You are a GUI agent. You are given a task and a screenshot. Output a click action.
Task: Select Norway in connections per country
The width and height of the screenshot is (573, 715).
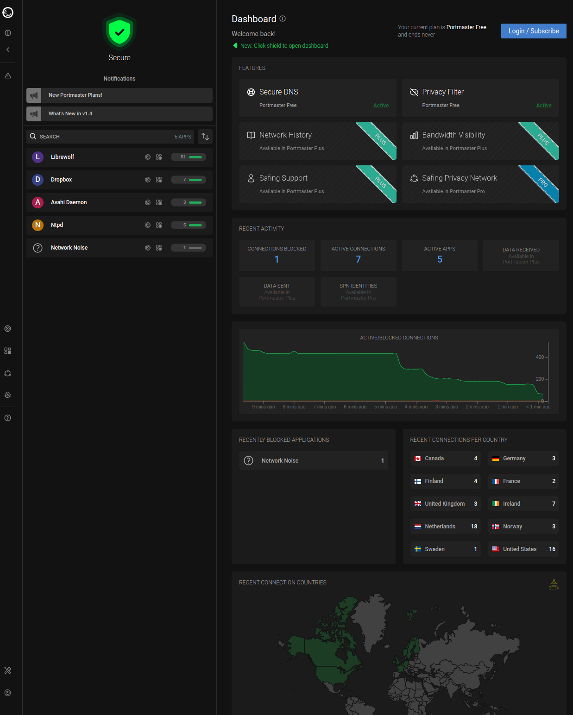tap(523, 527)
